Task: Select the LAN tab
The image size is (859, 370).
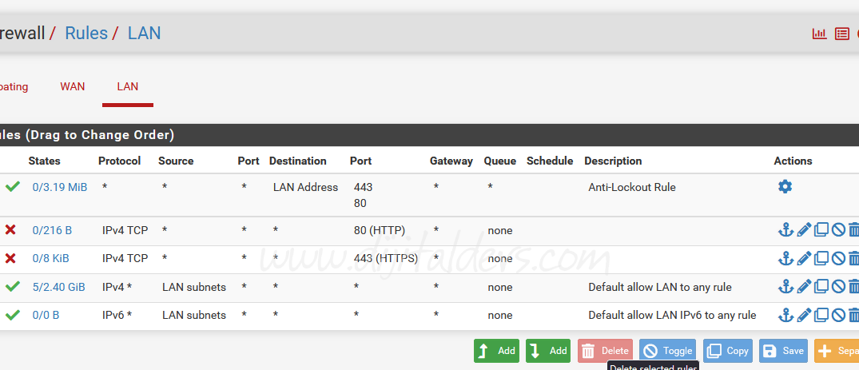Action: click(128, 86)
